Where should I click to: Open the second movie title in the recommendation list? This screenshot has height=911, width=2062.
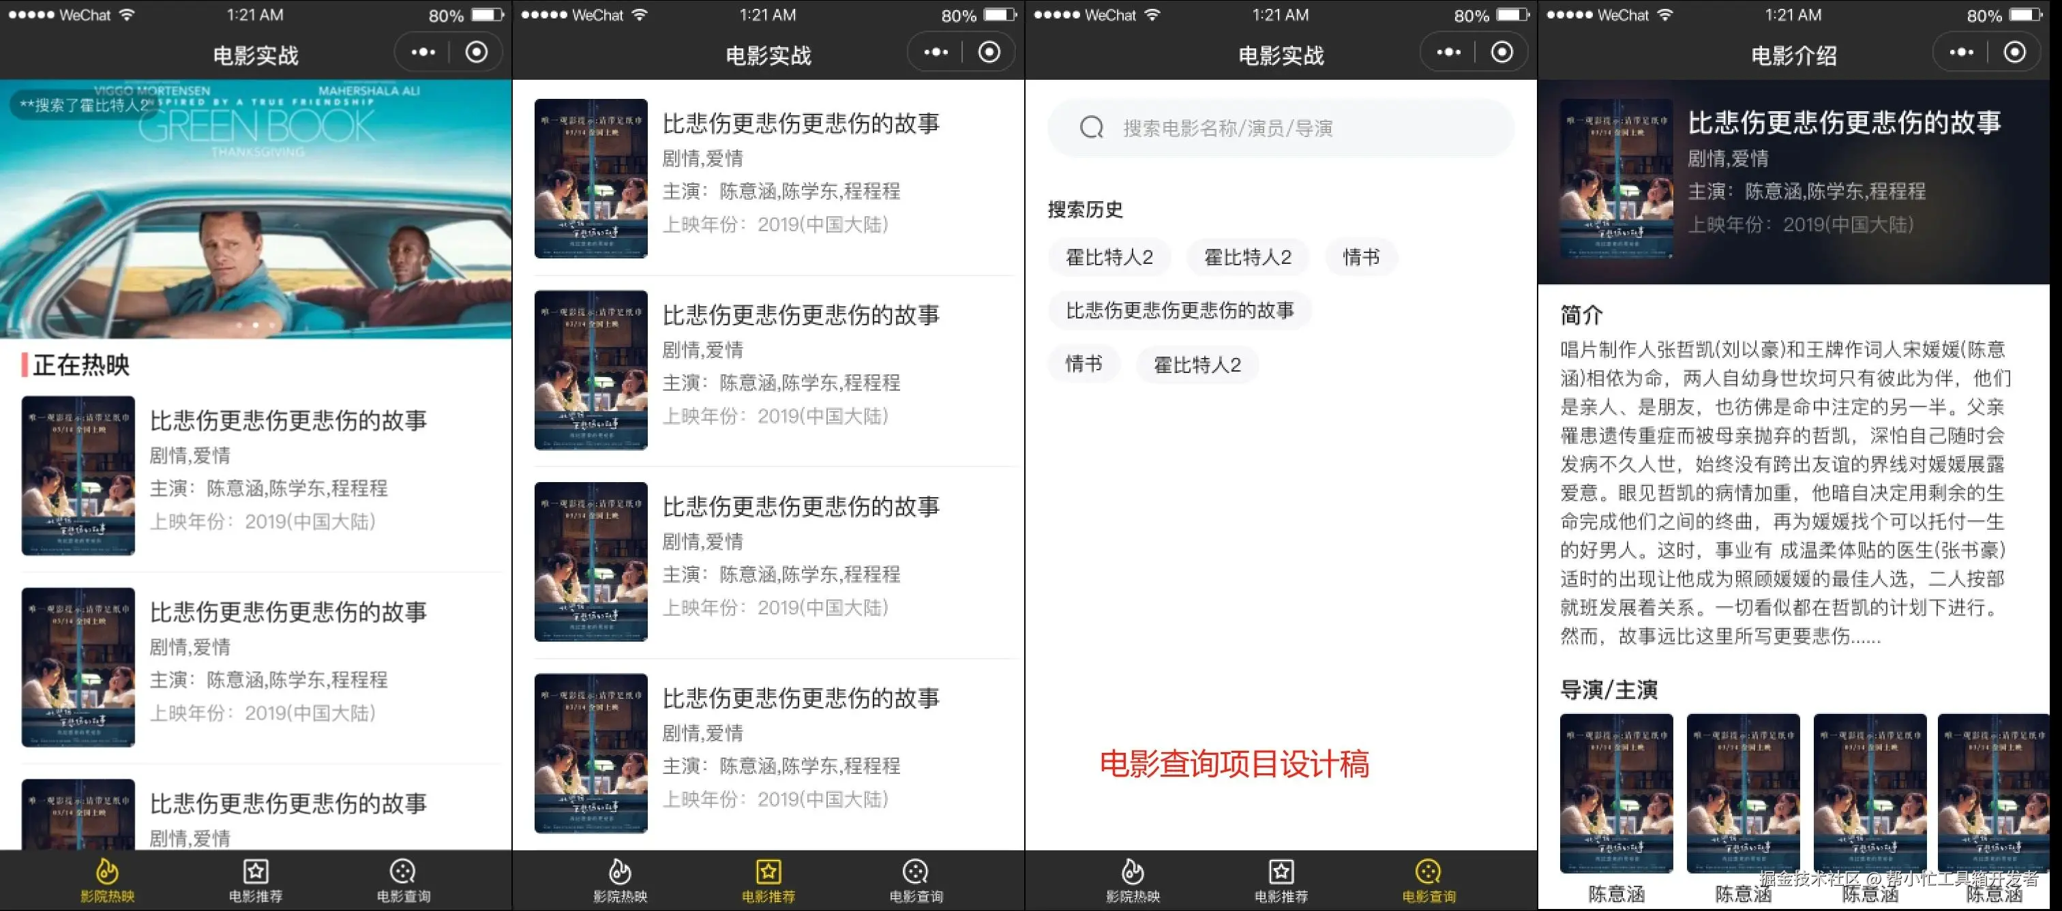click(801, 316)
